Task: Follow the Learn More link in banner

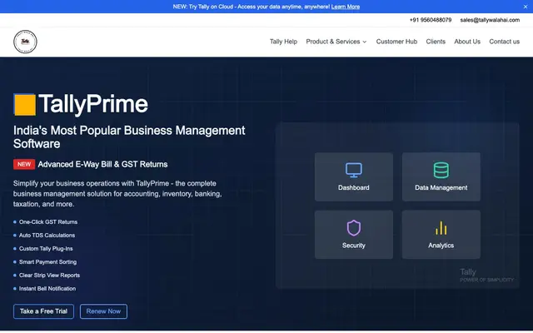Action: [x=346, y=7]
